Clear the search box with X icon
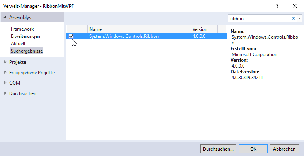 293,18
